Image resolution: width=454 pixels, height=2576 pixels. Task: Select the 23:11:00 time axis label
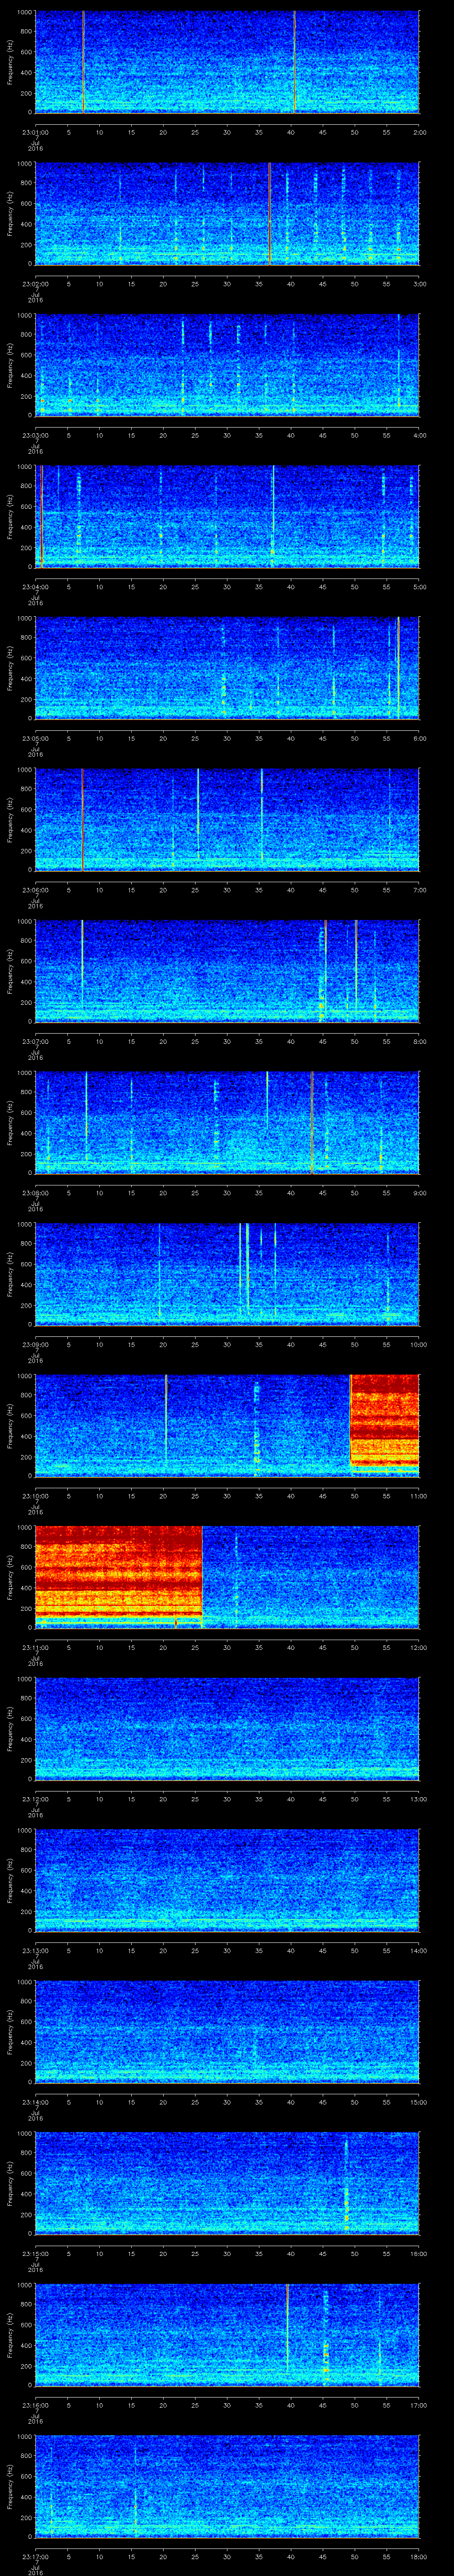click(x=35, y=1647)
